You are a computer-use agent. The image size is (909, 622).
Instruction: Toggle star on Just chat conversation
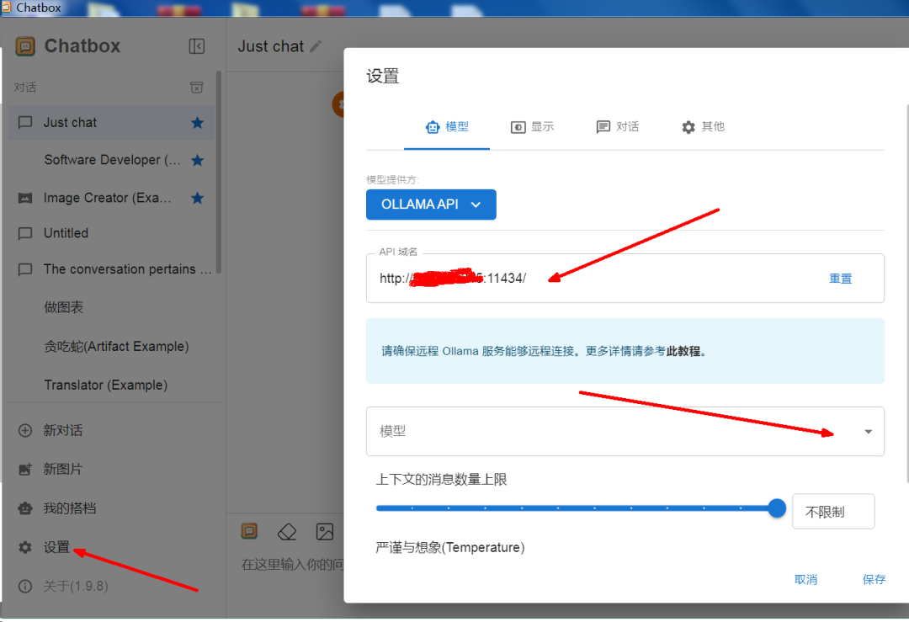pos(197,122)
